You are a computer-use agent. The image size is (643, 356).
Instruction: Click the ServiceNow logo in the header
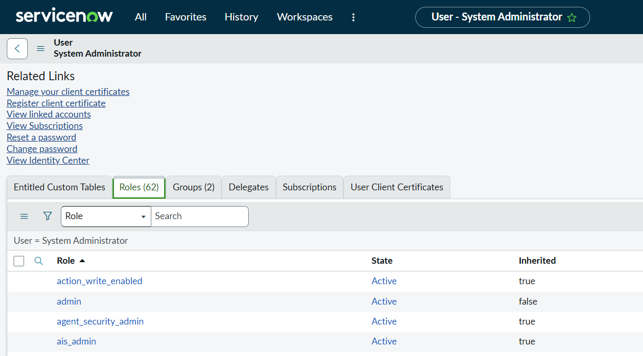64,15
